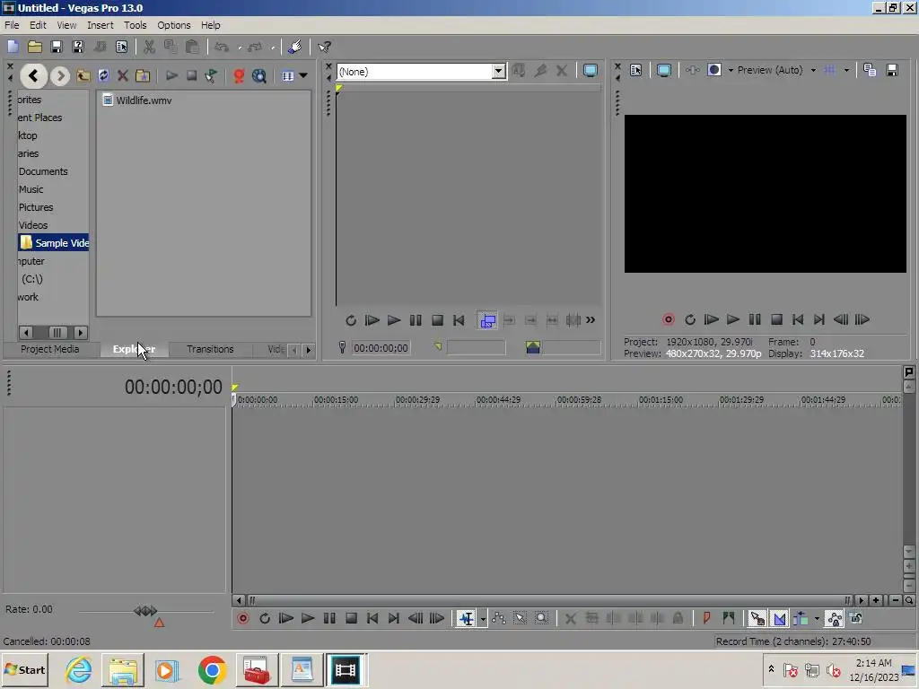
Task: Toggle Enable Snapping magnet icon in timeline toolbar
Action: tap(757, 619)
